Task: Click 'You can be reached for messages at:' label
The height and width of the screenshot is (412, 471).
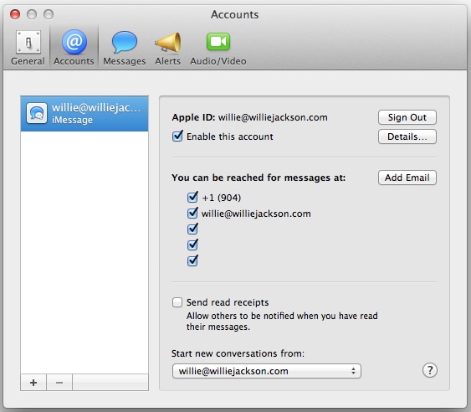Action: (259, 178)
